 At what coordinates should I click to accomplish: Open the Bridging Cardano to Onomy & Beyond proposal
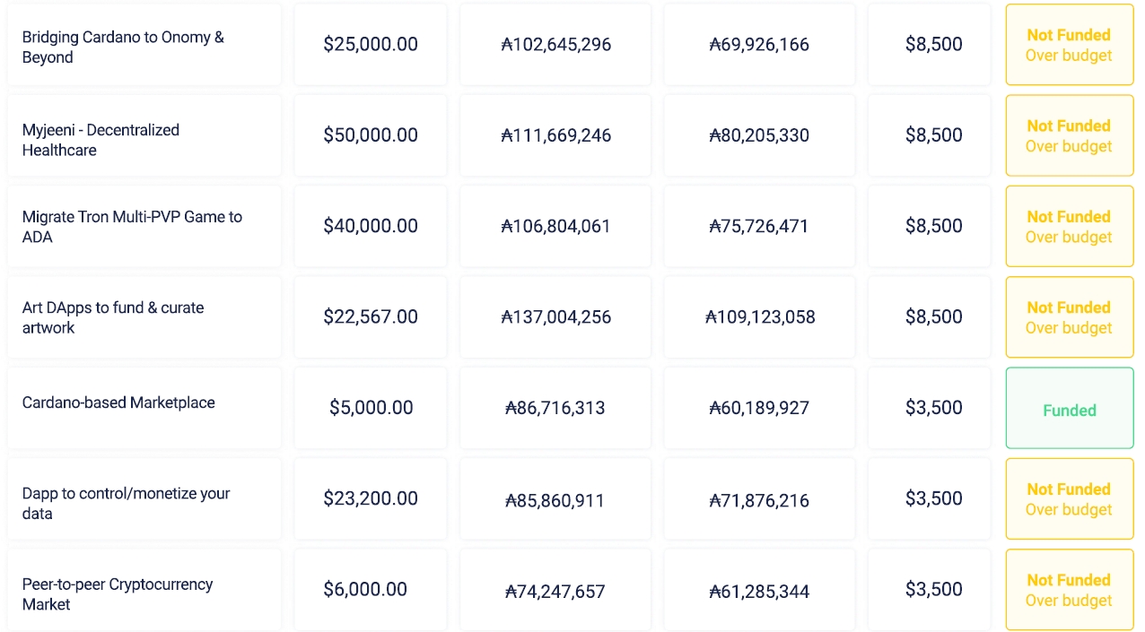[x=123, y=47]
